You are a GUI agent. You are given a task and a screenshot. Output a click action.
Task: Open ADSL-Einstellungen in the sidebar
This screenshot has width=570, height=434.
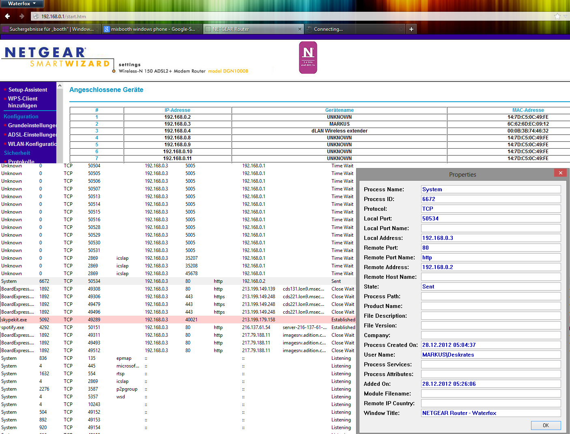click(x=32, y=135)
